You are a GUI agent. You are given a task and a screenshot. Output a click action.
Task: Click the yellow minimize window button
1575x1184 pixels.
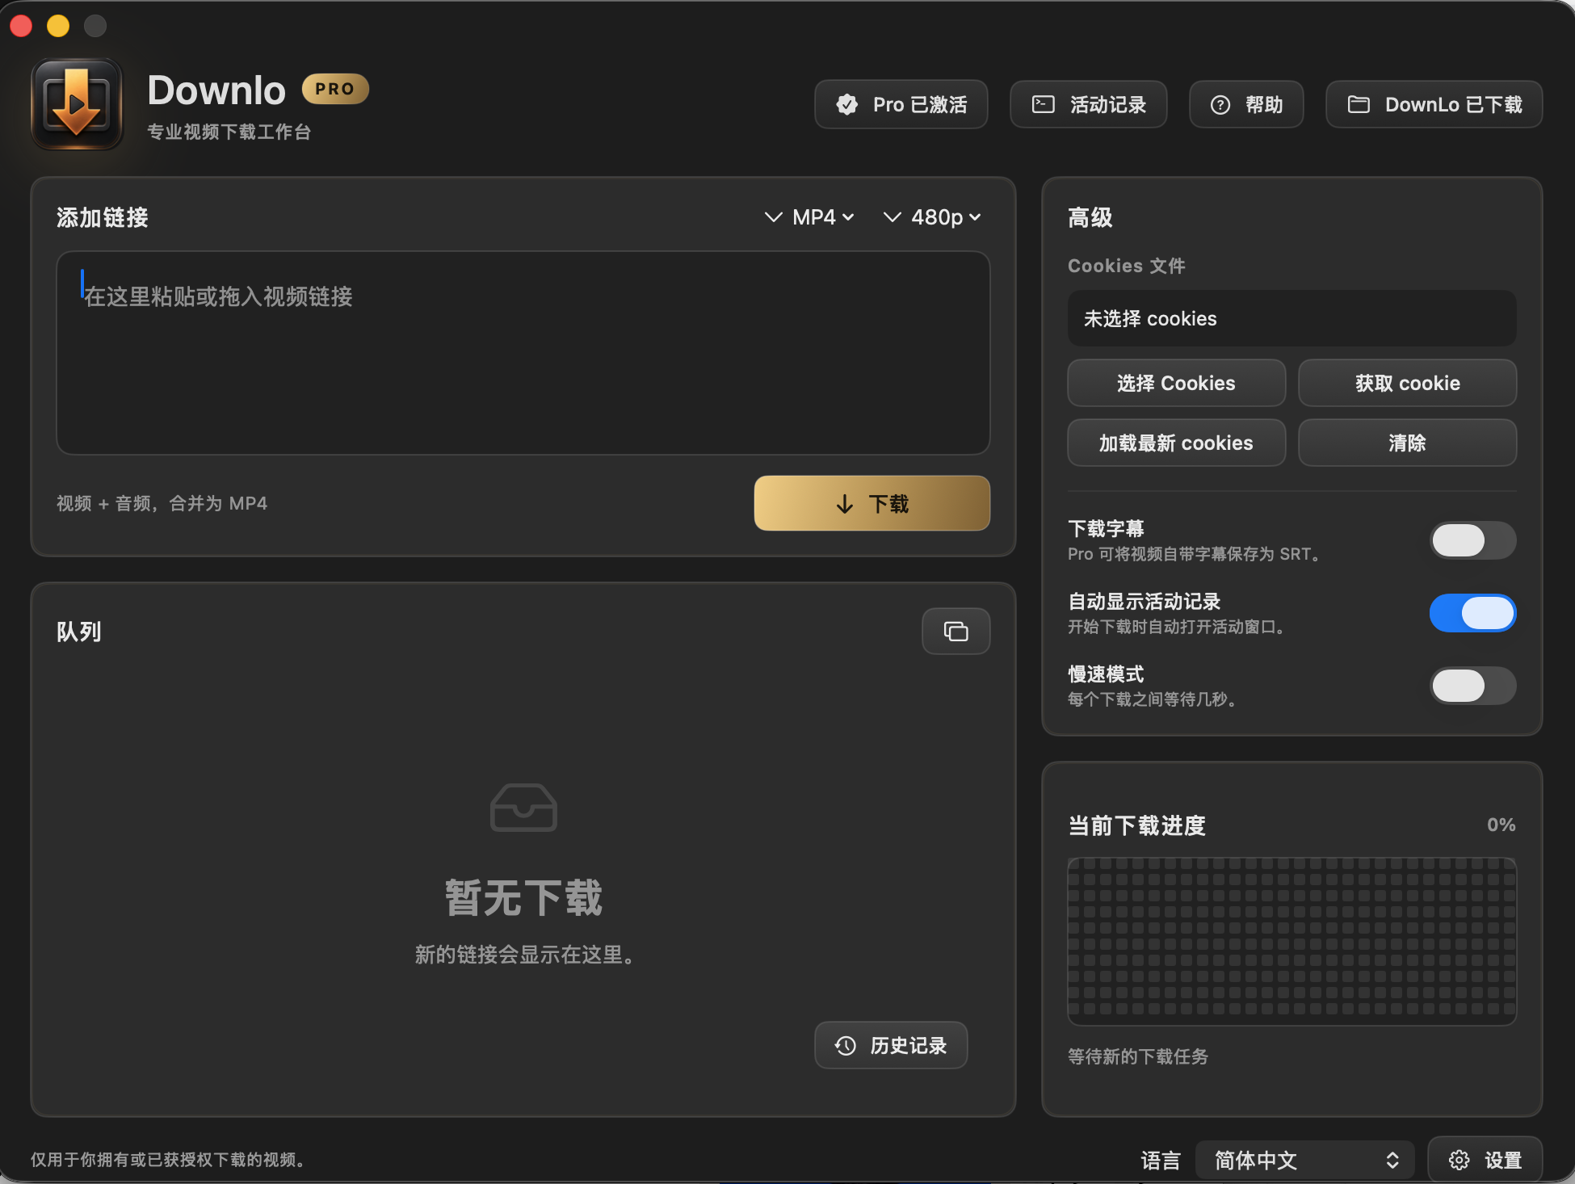(x=58, y=26)
